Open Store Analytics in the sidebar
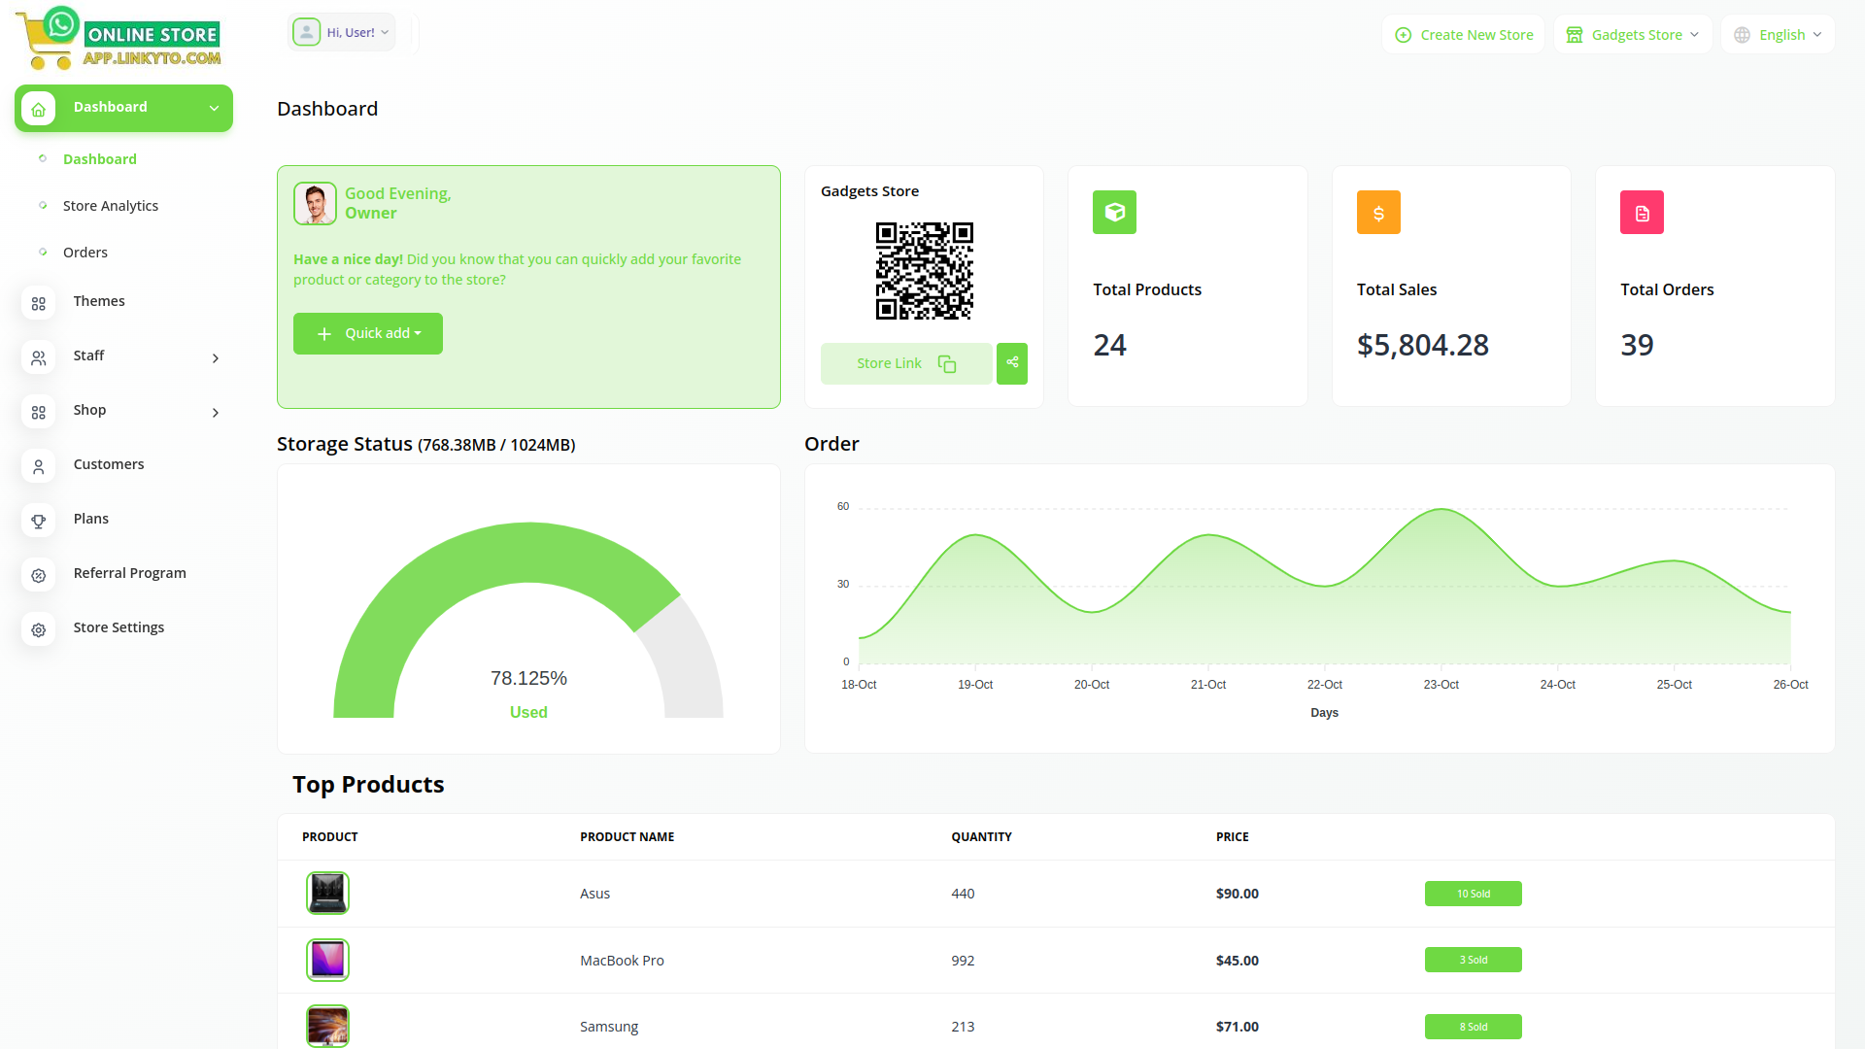Screen dimensions: 1865x1049 coord(110,206)
